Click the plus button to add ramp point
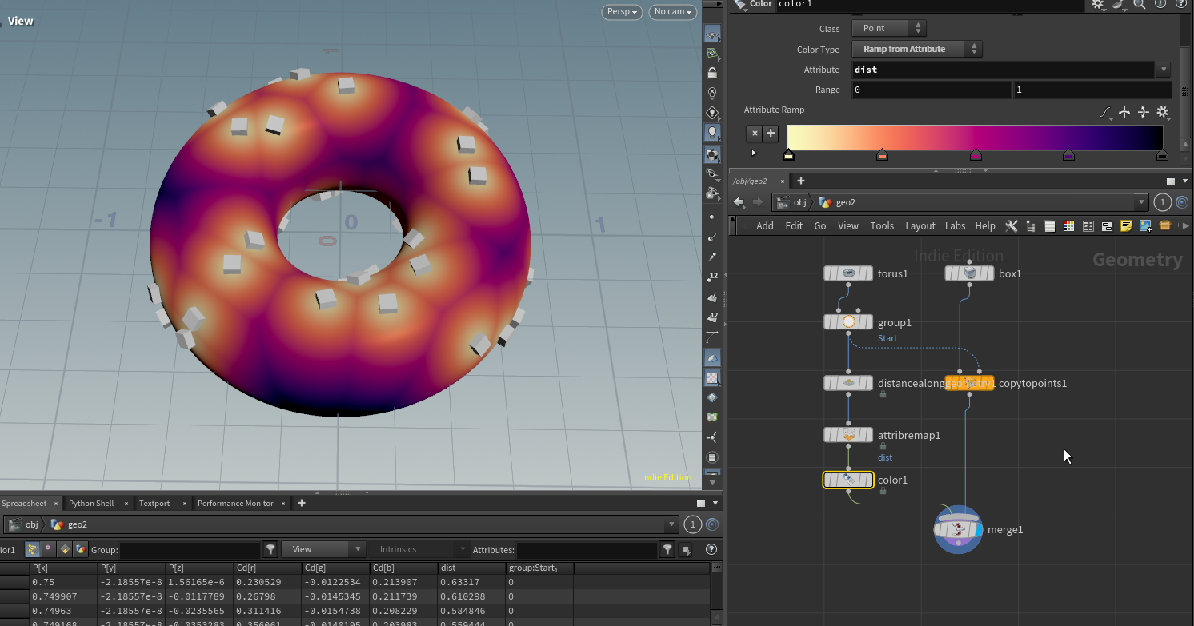Screen dimensions: 1194x626 [771, 134]
